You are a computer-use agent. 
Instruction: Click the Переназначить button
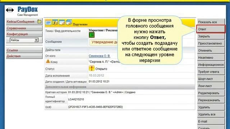coord(211,100)
